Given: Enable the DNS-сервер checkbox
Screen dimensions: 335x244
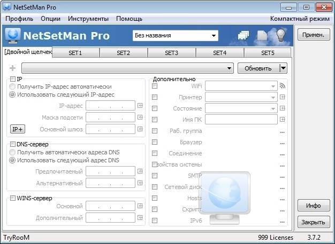Looking at the screenshot, I should pos(13,144).
